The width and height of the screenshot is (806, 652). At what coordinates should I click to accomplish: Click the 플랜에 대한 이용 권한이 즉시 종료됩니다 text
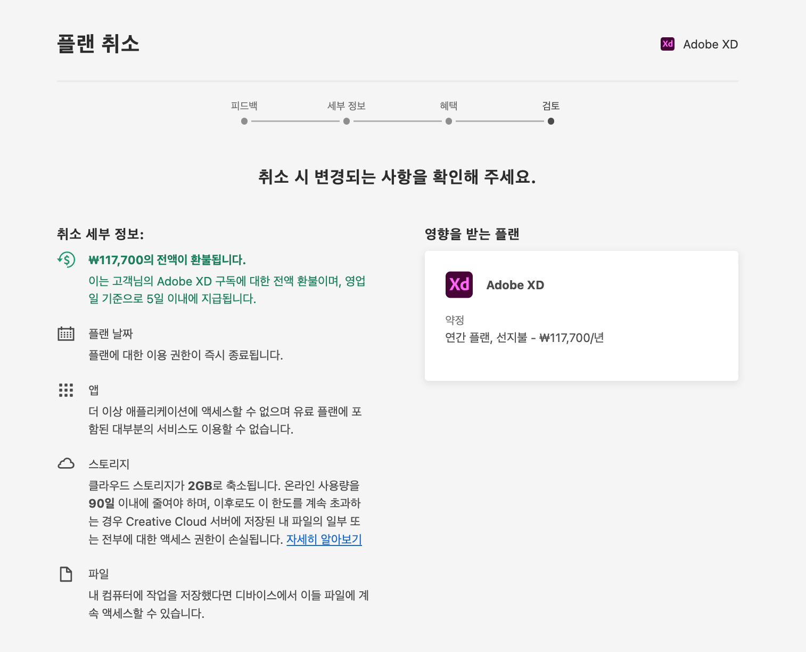(186, 355)
